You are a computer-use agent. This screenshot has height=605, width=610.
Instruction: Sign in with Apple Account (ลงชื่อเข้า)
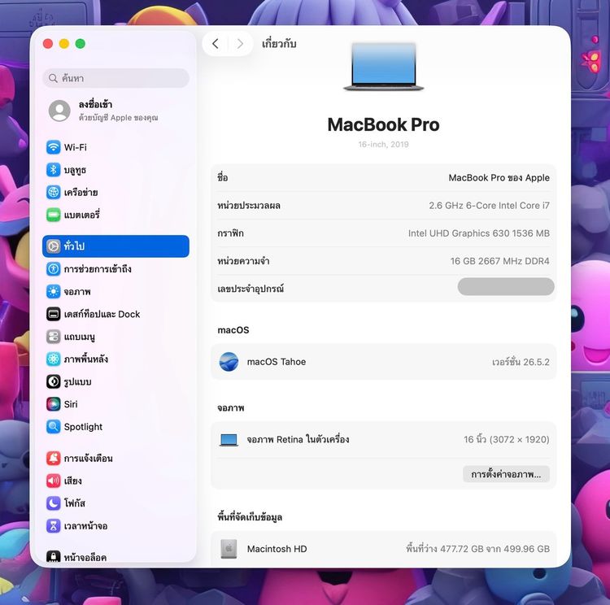pyautogui.click(x=118, y=111)
